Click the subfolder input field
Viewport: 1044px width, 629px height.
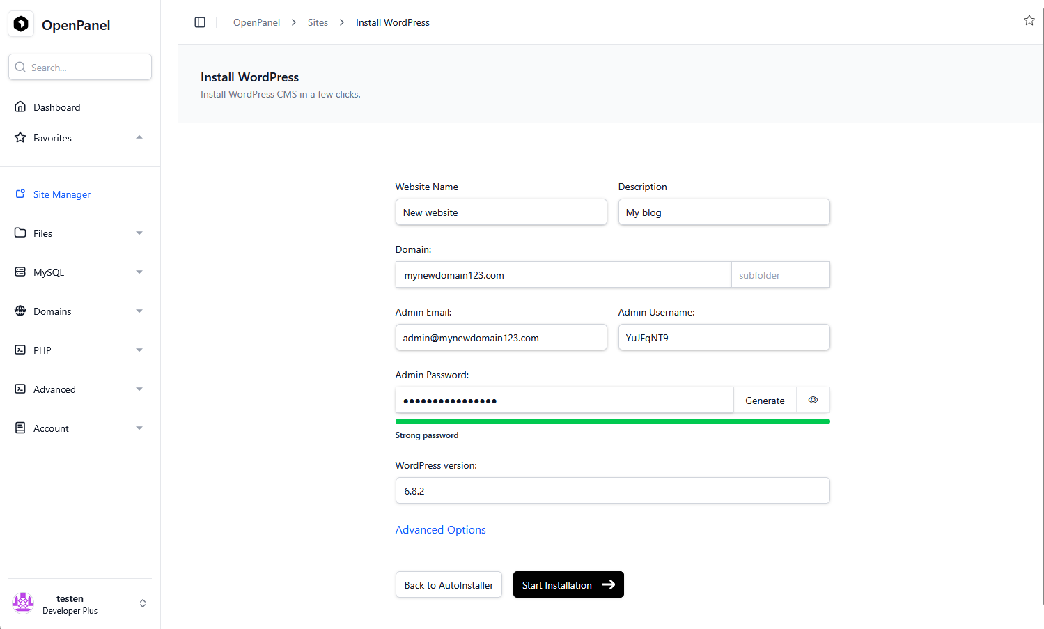tap(780, 274)
